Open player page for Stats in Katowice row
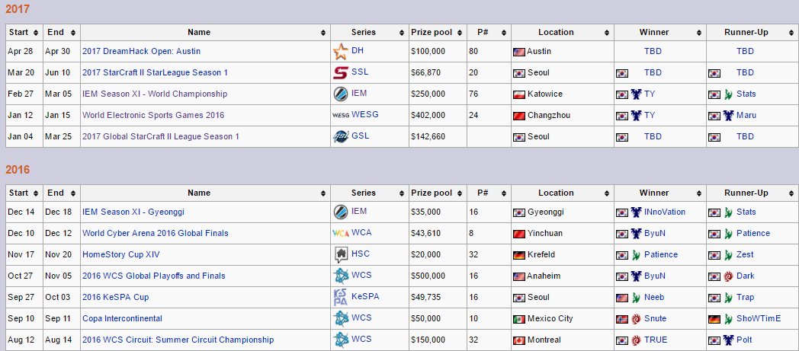Viewport: 799px width, 351px height. pos(746,94)
